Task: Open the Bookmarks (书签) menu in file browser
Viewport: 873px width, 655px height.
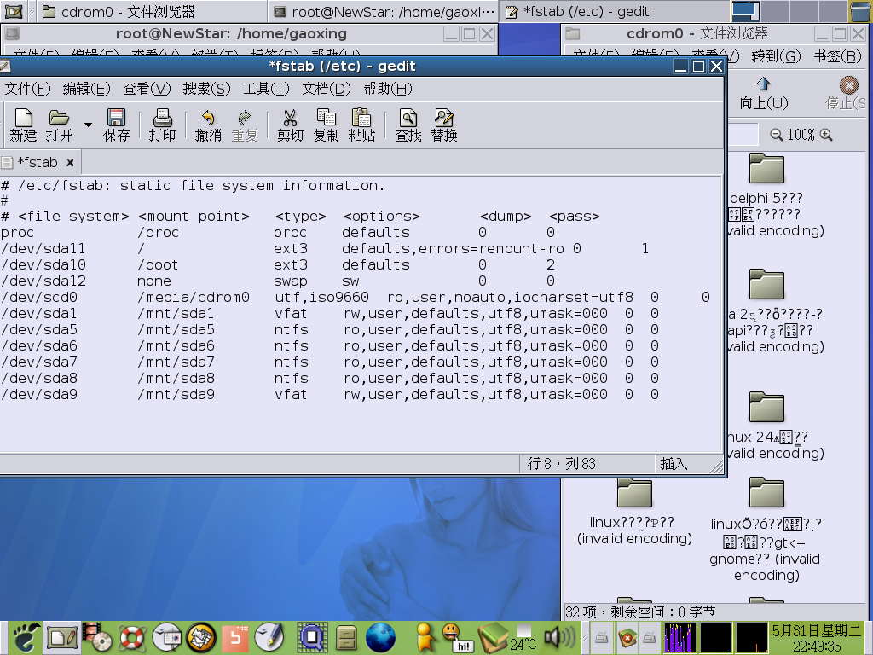Action: 838,56
